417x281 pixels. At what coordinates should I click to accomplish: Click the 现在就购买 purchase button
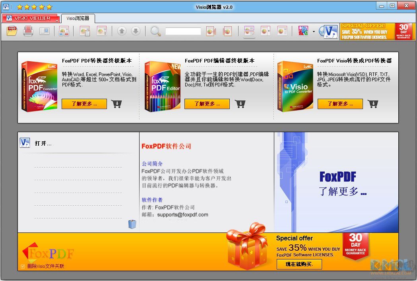click(299, 264)
